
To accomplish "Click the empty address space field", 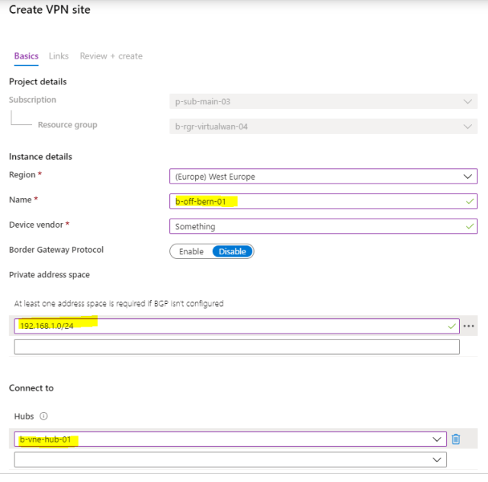I will [236, 347].
